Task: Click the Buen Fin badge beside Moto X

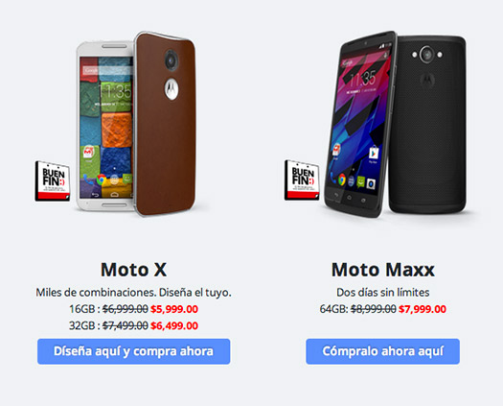Action: 53,181
